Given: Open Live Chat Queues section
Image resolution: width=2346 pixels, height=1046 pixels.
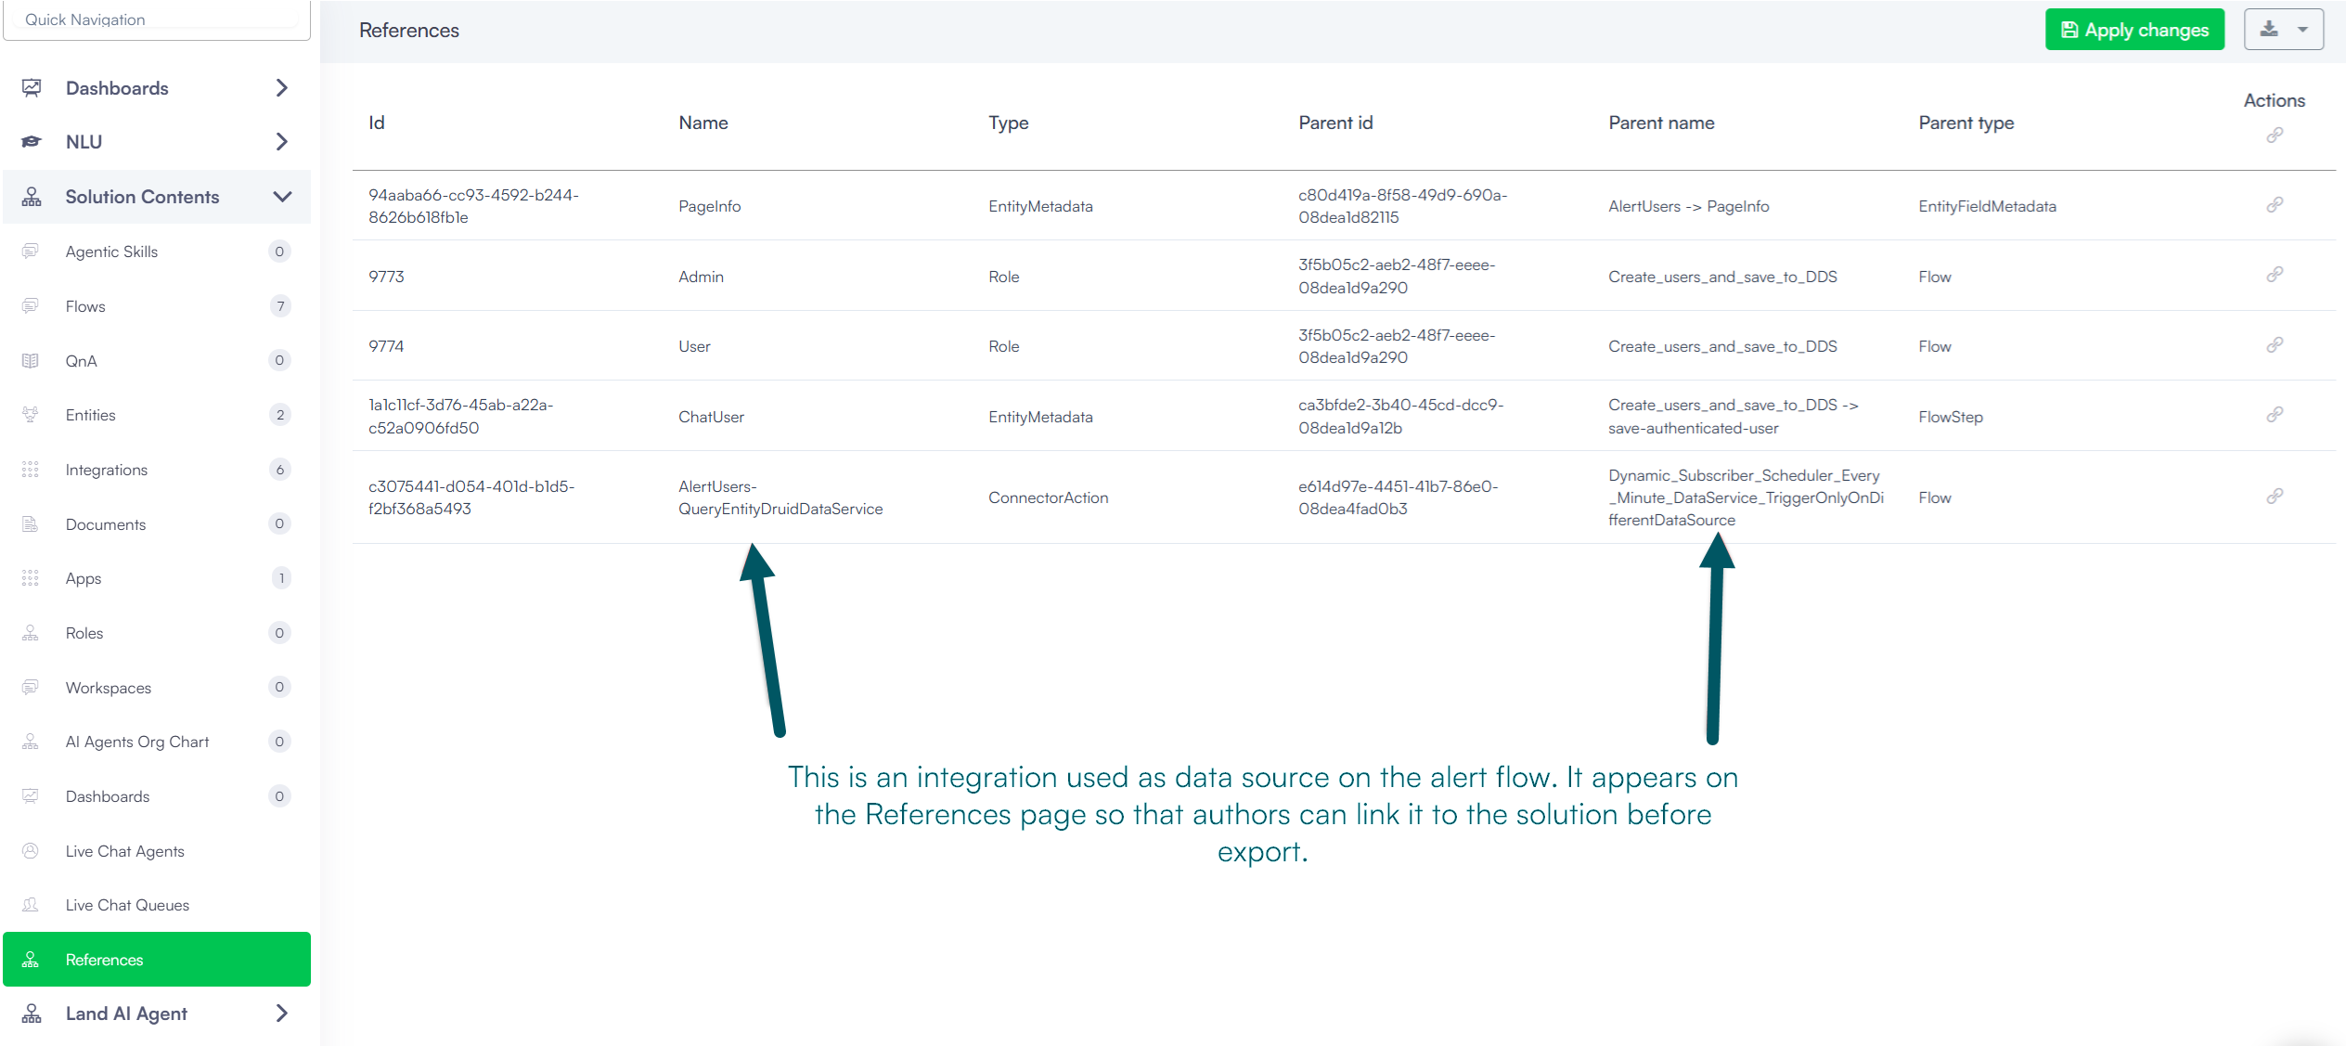Looking at the screenshot, I should 157,905.
